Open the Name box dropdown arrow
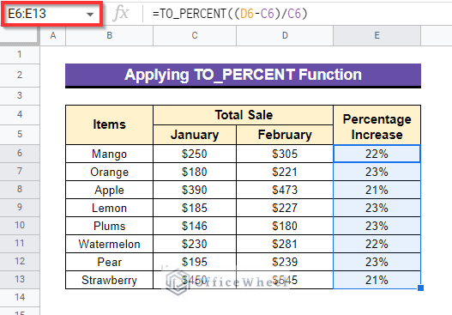 [90, 14]
